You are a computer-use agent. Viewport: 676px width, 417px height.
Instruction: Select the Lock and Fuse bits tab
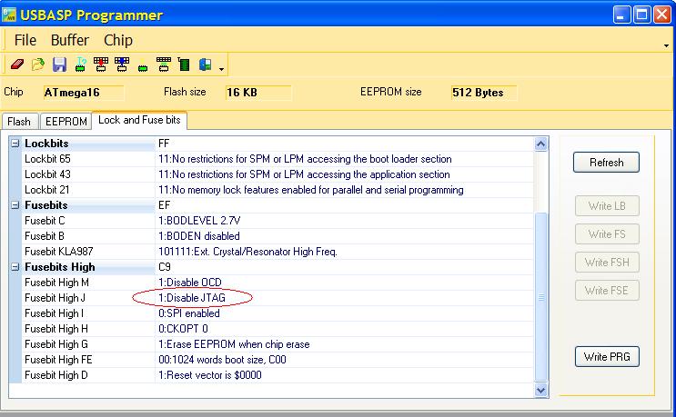click(x=139, y=120)
